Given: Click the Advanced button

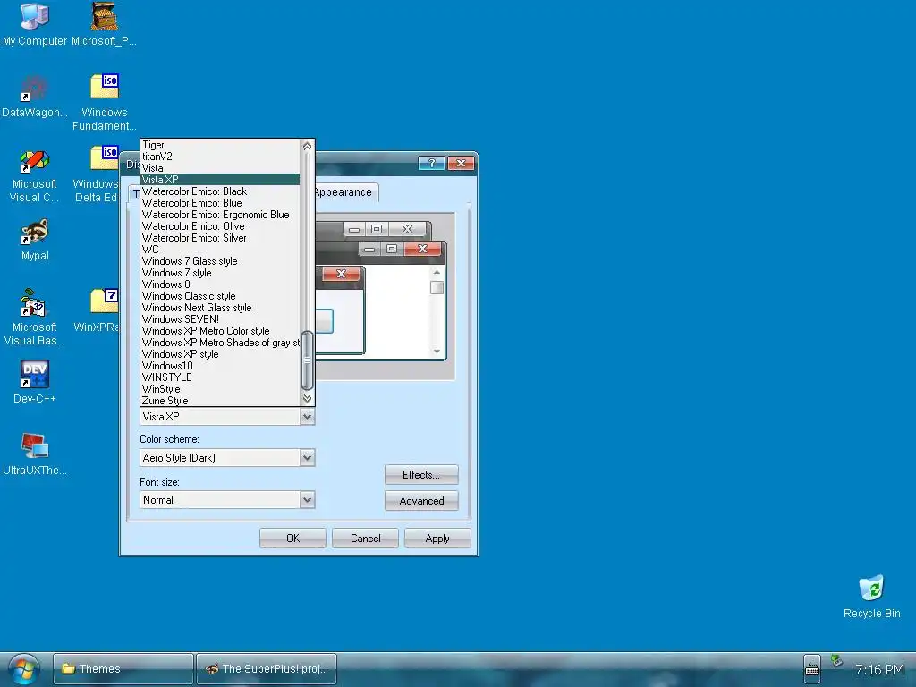Looking at the screenshot, I should [x=421, y=501].
